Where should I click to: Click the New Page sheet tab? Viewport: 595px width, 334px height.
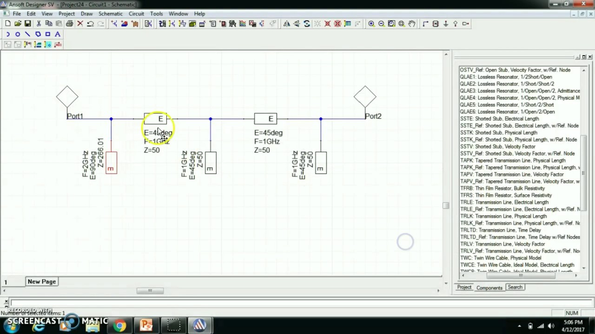click(42, 282)
